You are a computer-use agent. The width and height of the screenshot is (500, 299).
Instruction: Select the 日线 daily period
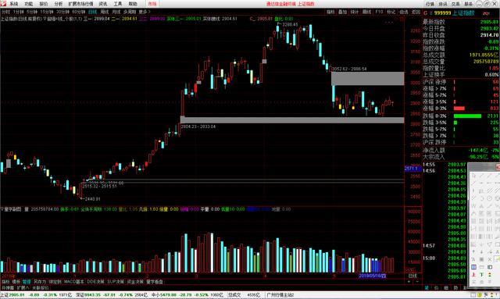[92, 12]
